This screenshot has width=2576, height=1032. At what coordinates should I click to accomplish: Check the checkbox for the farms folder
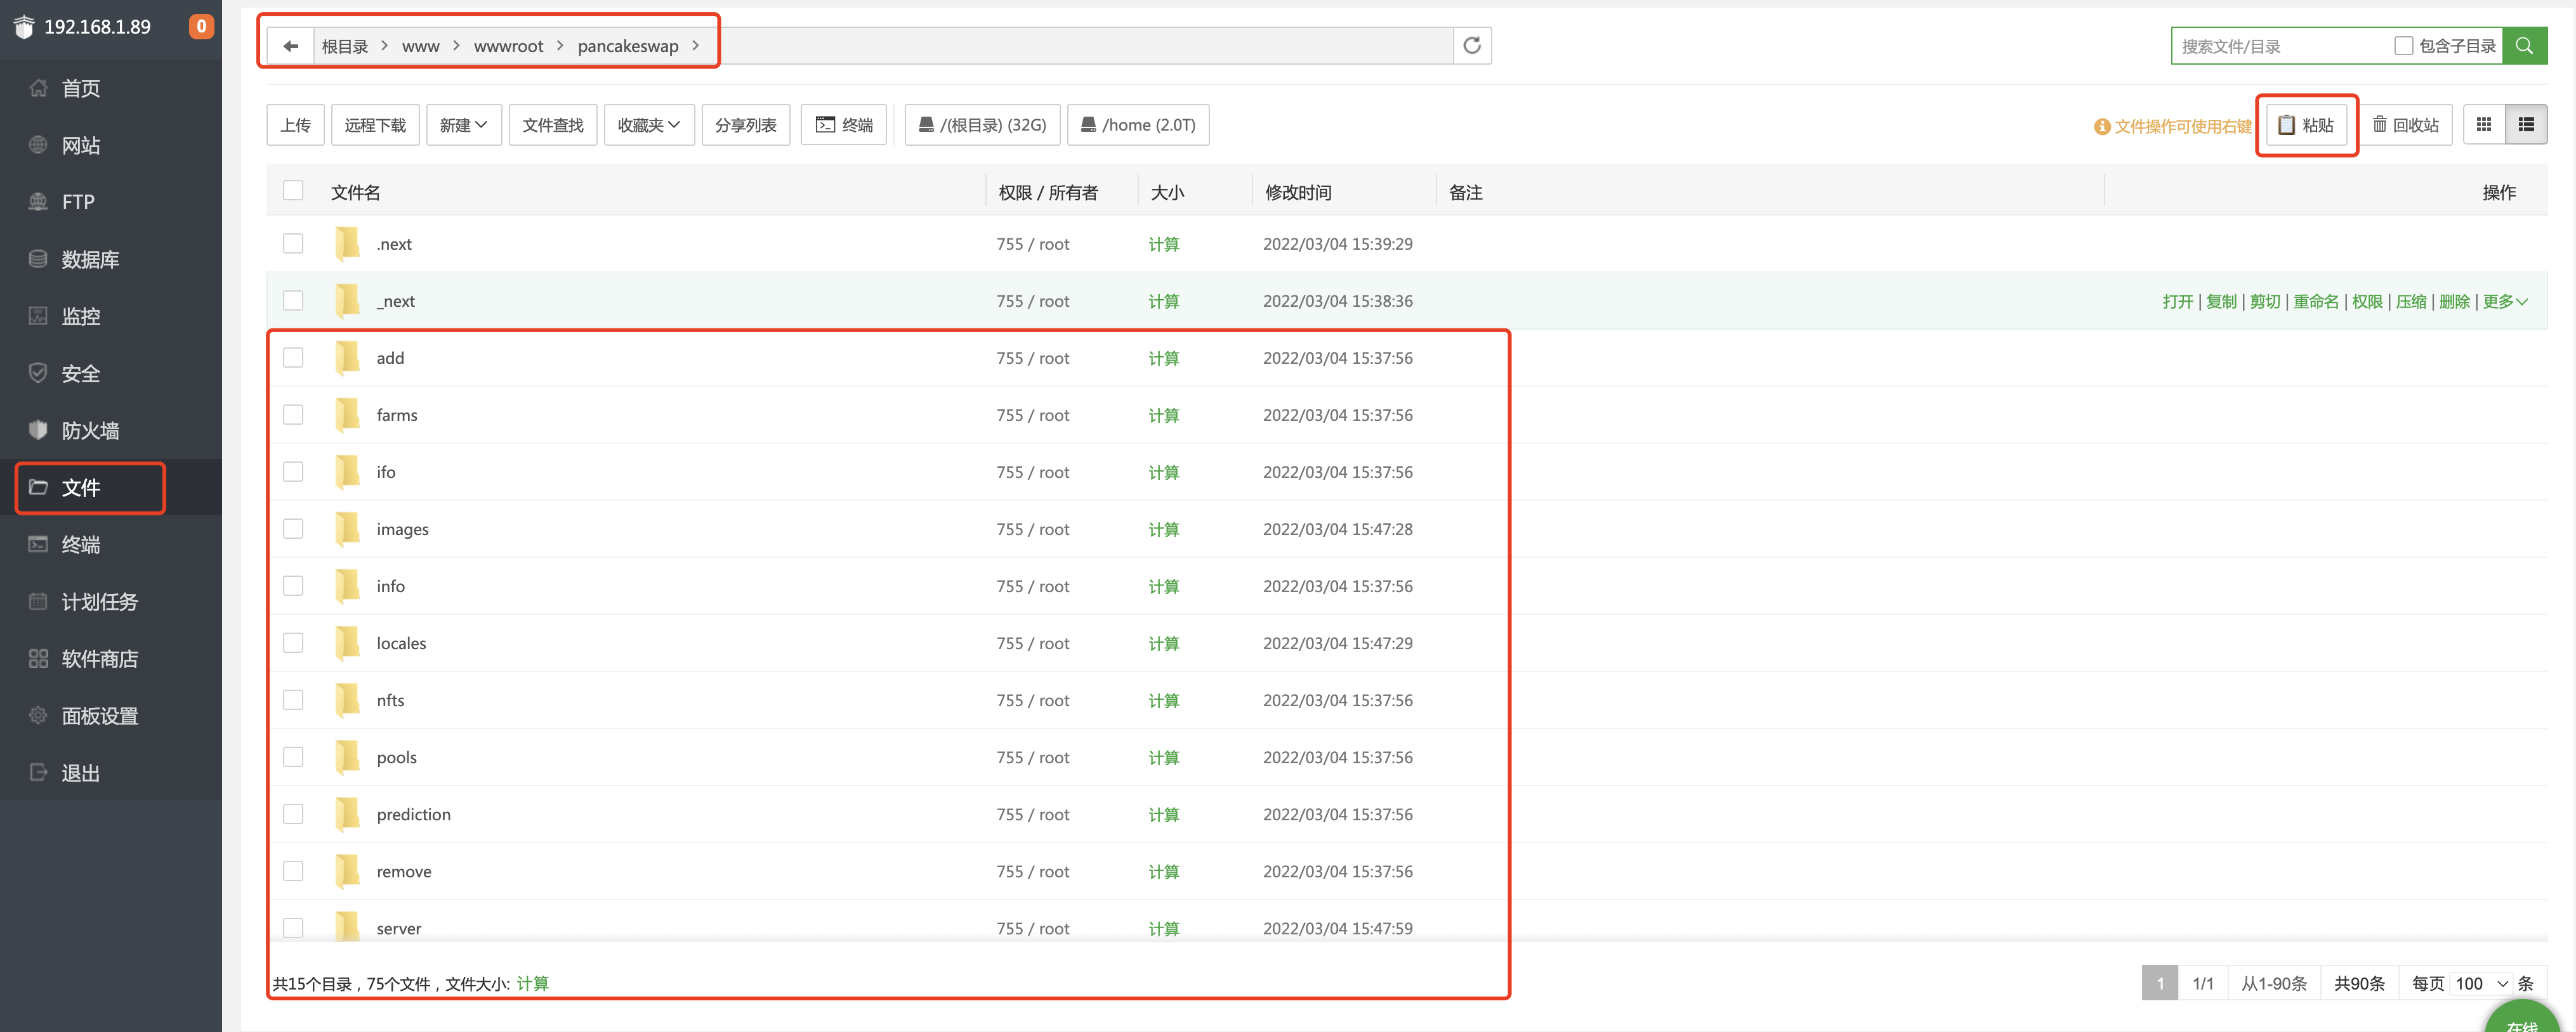293,415
